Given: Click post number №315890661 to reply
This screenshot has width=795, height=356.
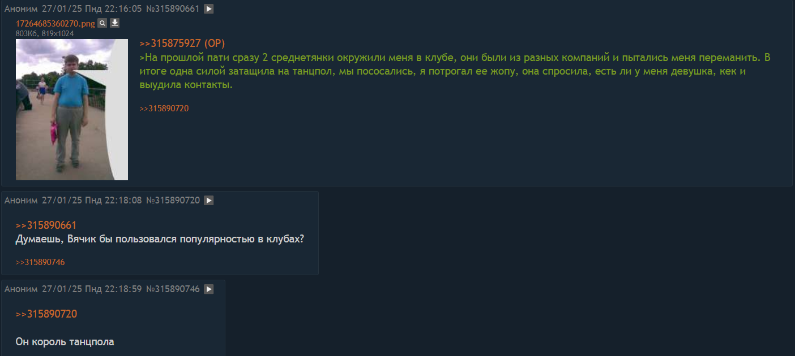Looking at the screenshot, I should pyautogui.click(x=173, y=9).
